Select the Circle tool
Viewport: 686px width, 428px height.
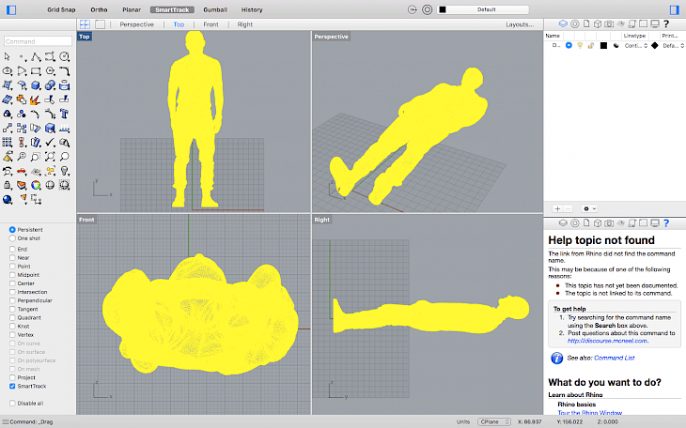tap(64, 57)
